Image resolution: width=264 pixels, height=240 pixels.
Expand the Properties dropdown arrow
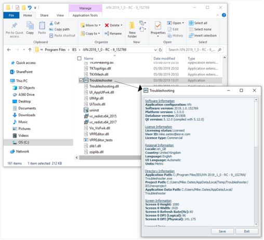tap(158, 36)
